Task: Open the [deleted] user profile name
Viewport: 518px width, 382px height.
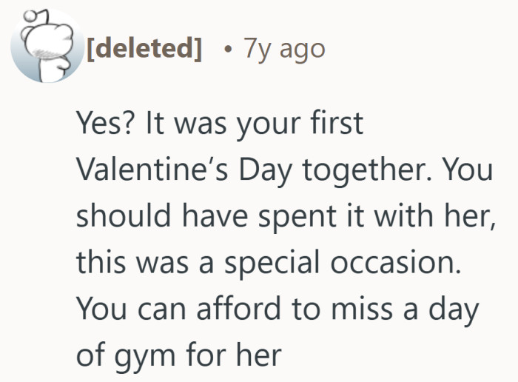Action: pyautogui.click(x=145, y=49)
